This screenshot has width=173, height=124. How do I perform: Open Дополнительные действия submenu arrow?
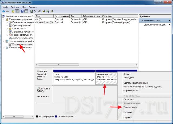[169, 25]
